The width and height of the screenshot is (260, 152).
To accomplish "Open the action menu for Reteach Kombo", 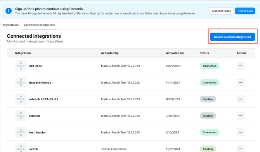I will [x=241, y=82].
